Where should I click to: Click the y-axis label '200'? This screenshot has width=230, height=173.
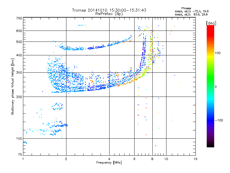point(19,97)
